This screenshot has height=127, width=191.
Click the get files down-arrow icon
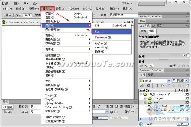coord(157,86)
